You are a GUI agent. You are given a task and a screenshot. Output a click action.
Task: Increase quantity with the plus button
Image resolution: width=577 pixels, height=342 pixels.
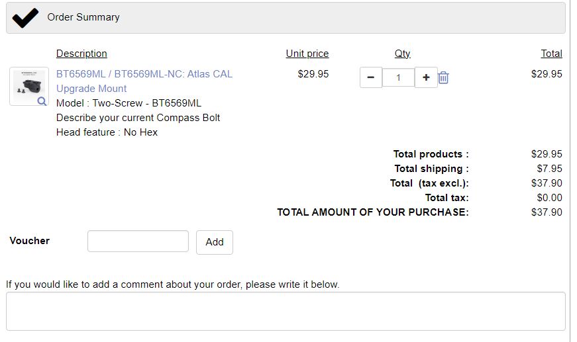click(x=426, y=77)
